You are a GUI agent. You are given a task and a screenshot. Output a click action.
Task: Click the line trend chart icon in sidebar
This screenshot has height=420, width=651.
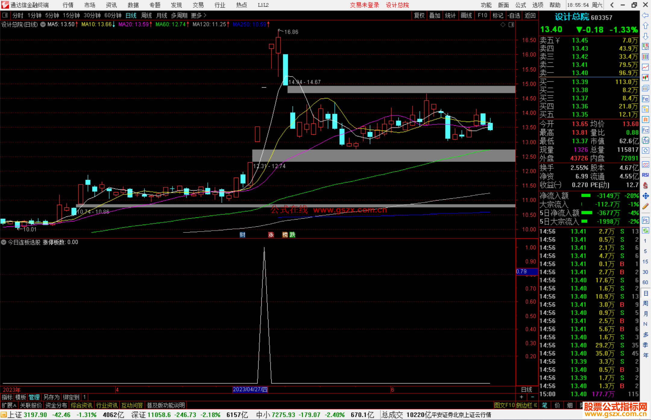[x=645, y=67]
